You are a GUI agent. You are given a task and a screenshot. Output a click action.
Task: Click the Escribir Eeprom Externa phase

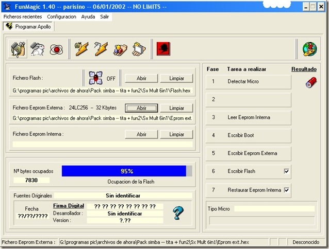pyautogui.click(x=249, y=153)
